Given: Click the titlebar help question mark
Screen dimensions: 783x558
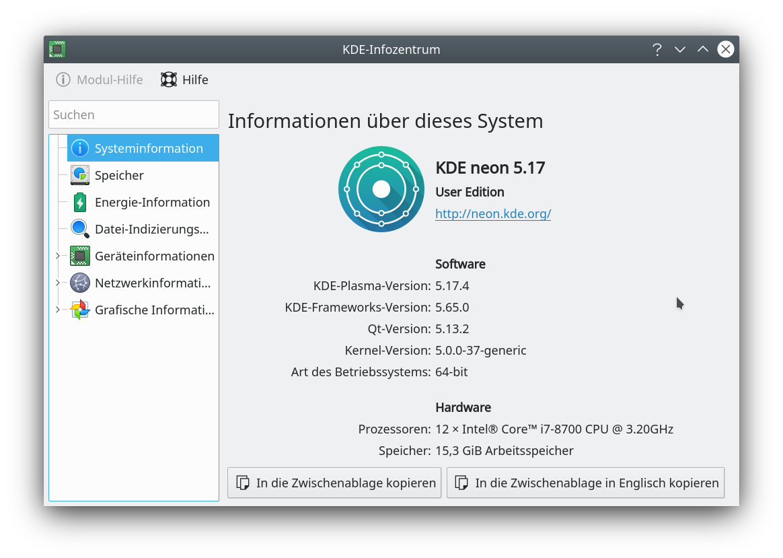Looking at the screenshot, I should click(657, 48).
